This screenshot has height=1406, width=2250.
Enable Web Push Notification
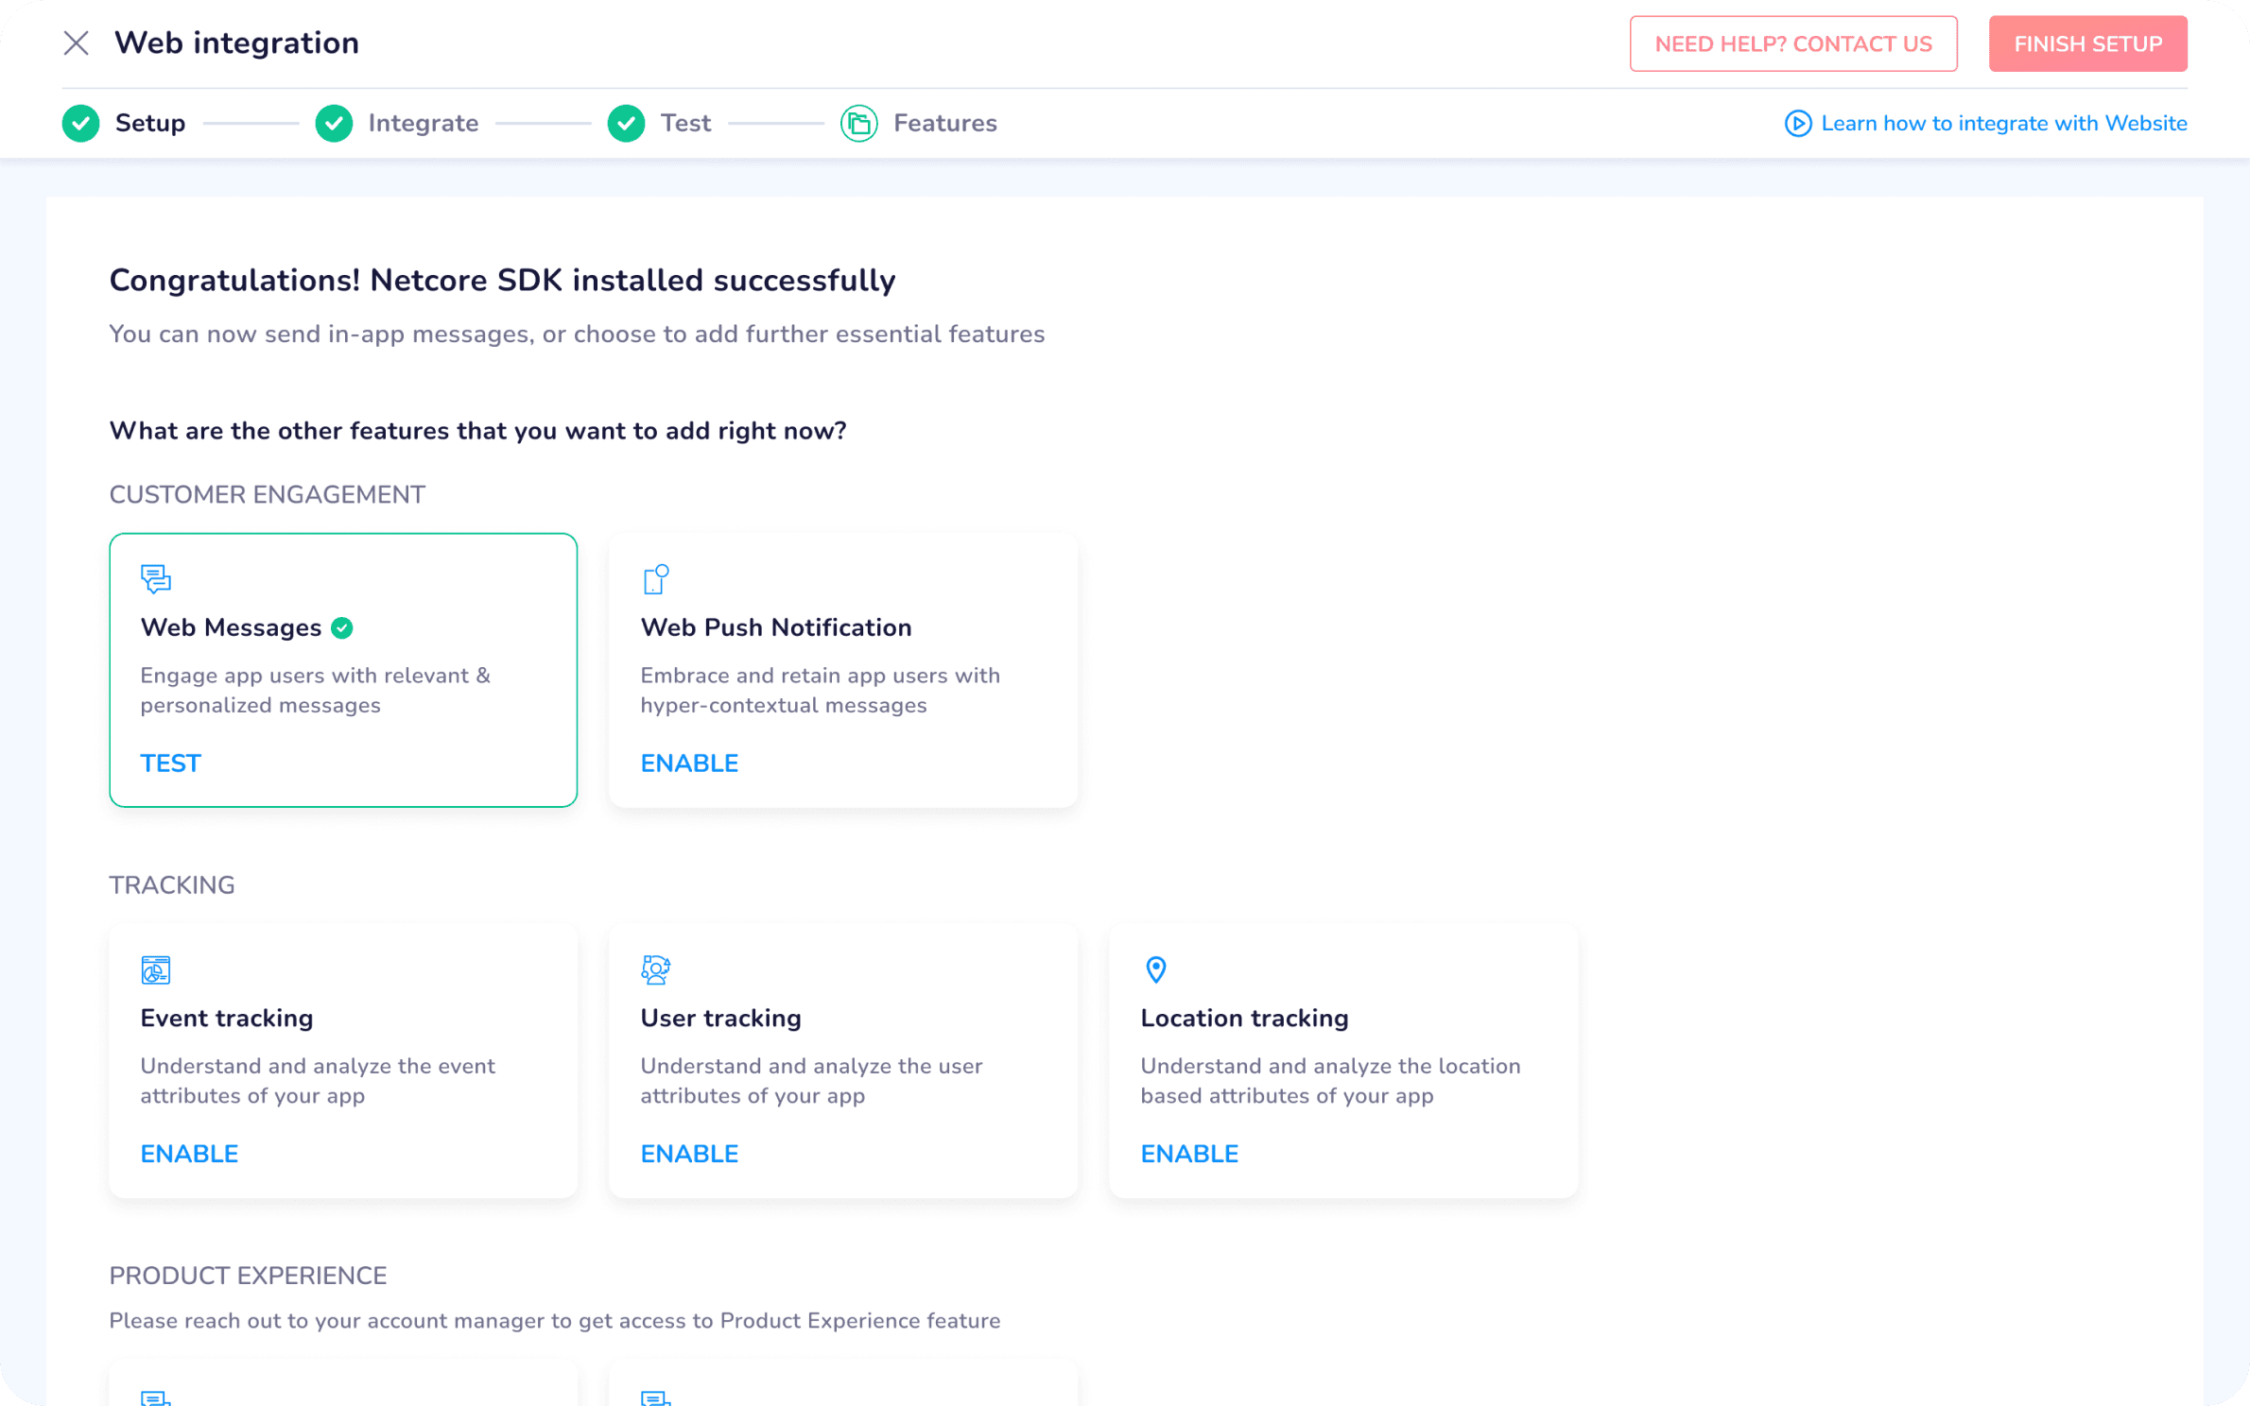point(689,763)
